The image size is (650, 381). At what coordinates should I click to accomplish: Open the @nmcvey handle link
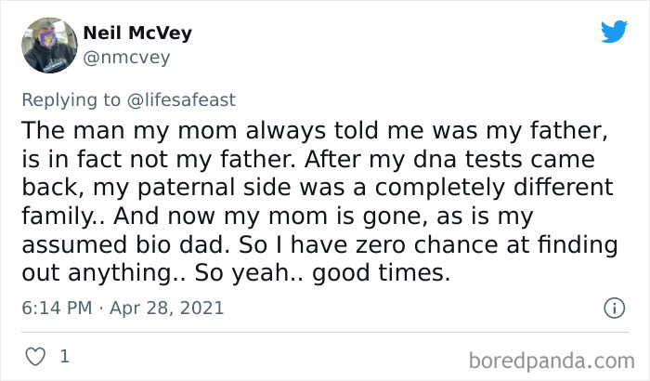[x=126, y=58]
